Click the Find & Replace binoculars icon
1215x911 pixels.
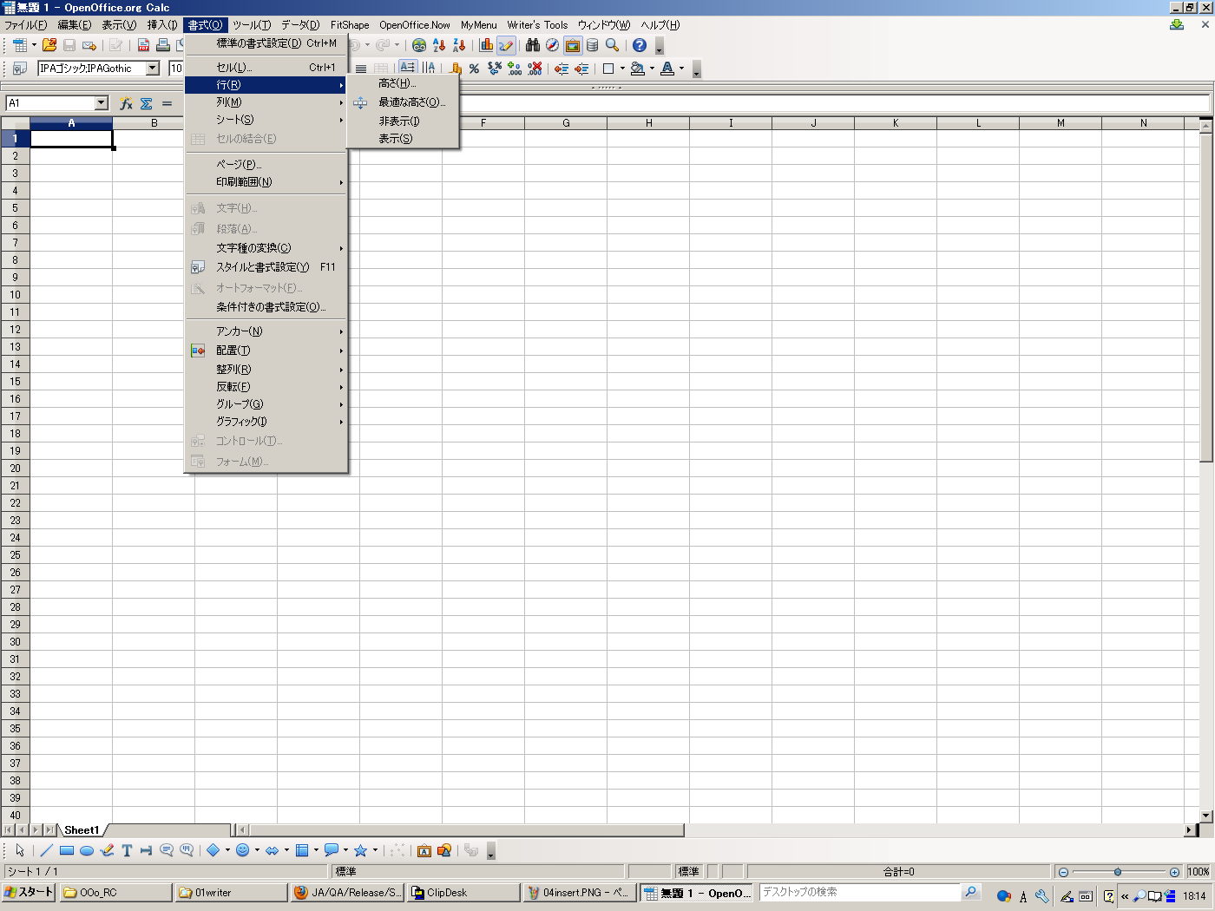pos(533,45)
